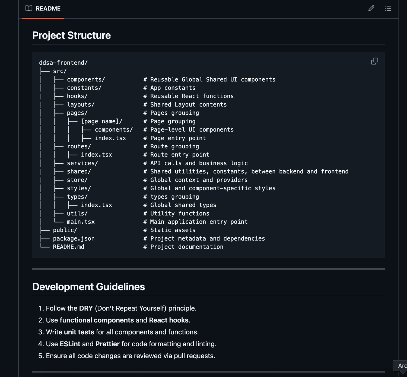Click the bold Prettier text
Viewport: 407px width, 377px height.
point(107,344)
